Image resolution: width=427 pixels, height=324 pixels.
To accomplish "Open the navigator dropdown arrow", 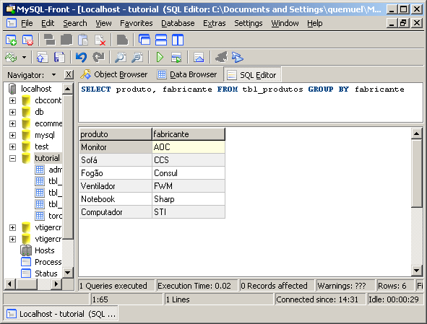I will point(53,75).
